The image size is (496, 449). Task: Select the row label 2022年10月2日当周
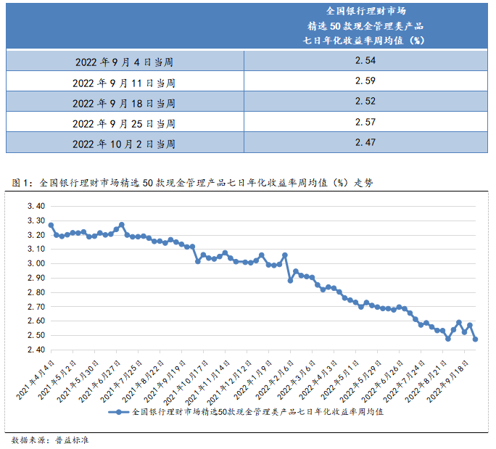point(124,144)
